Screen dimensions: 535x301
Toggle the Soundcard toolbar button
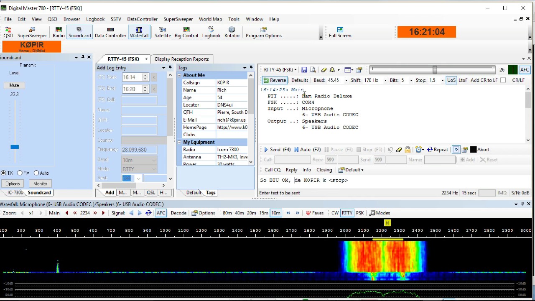click(x=79, y=32)
